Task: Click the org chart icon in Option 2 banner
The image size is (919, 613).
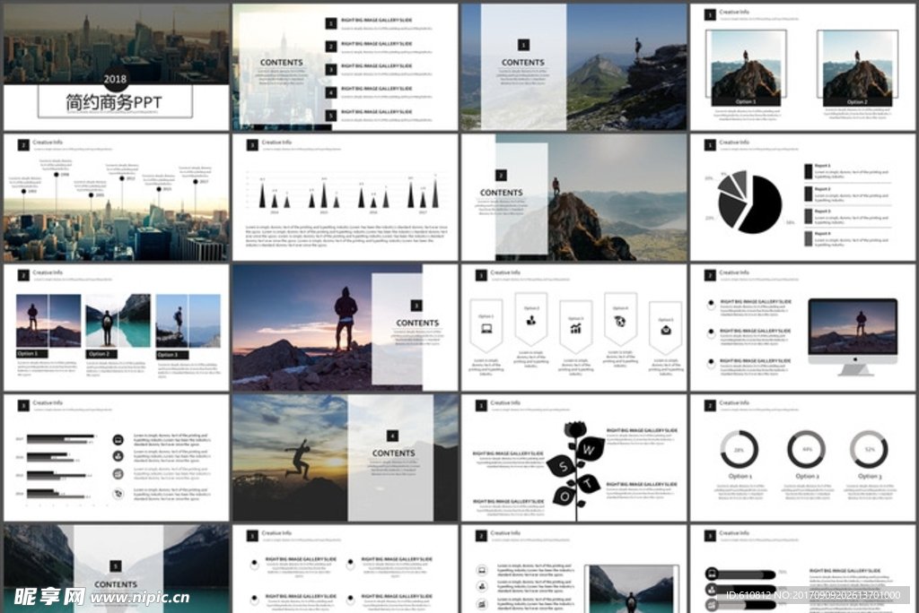Action: (x=531, y=321)
